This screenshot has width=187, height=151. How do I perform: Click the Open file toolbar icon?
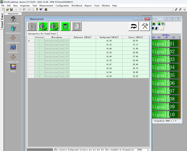(x=7, y=10)
